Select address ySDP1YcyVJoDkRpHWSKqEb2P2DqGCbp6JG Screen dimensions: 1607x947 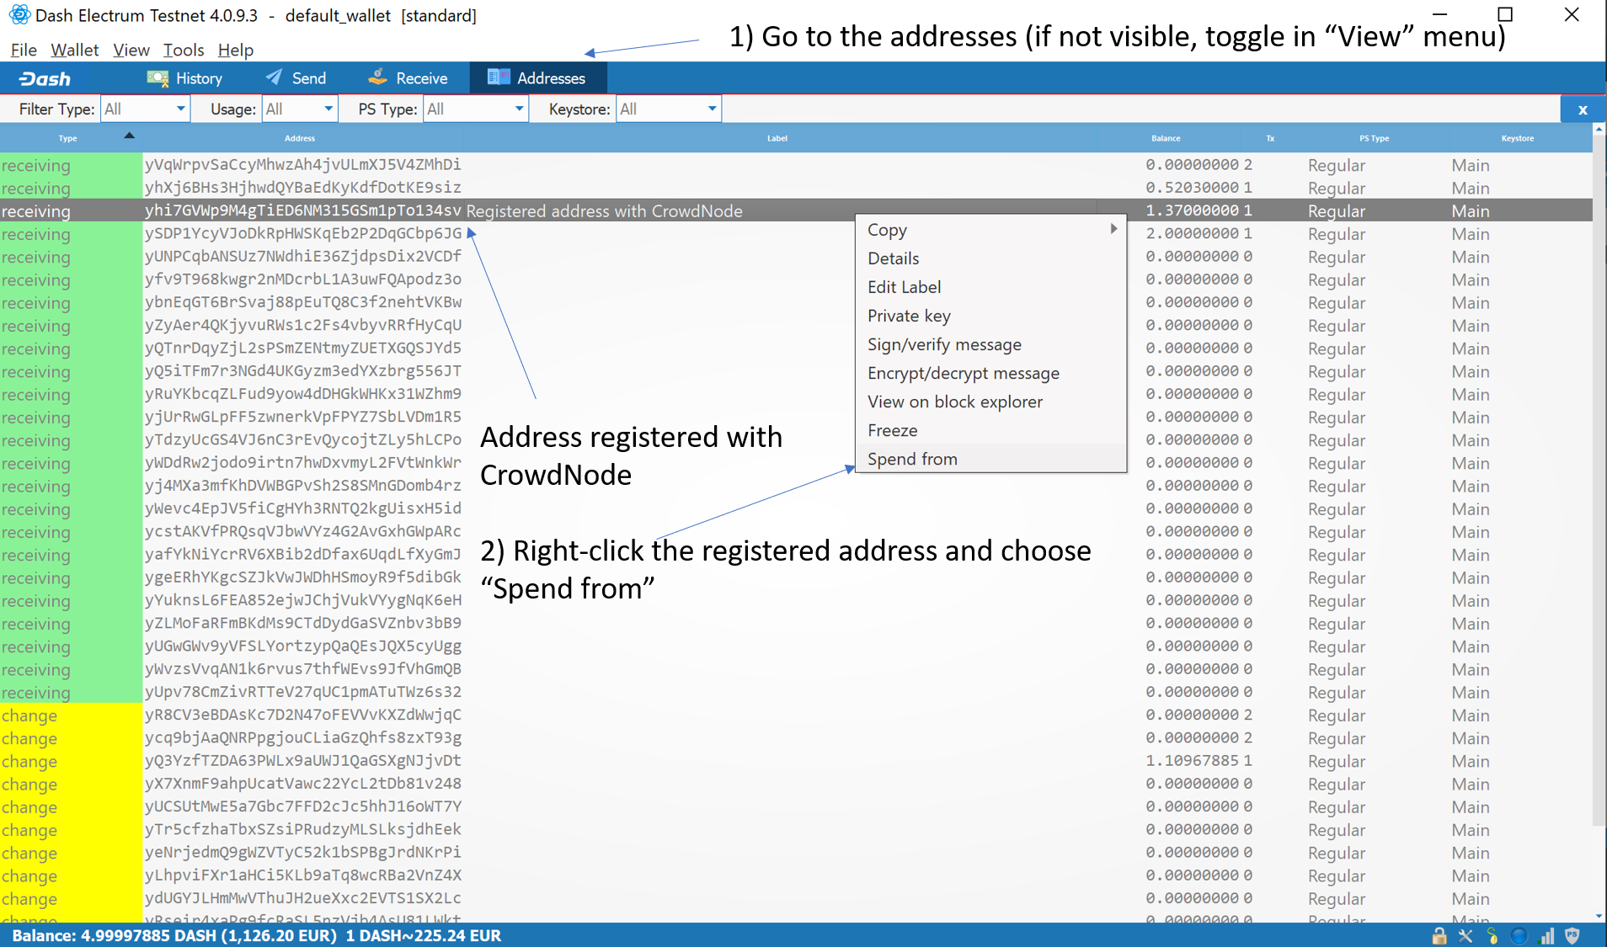pos(302,233)
